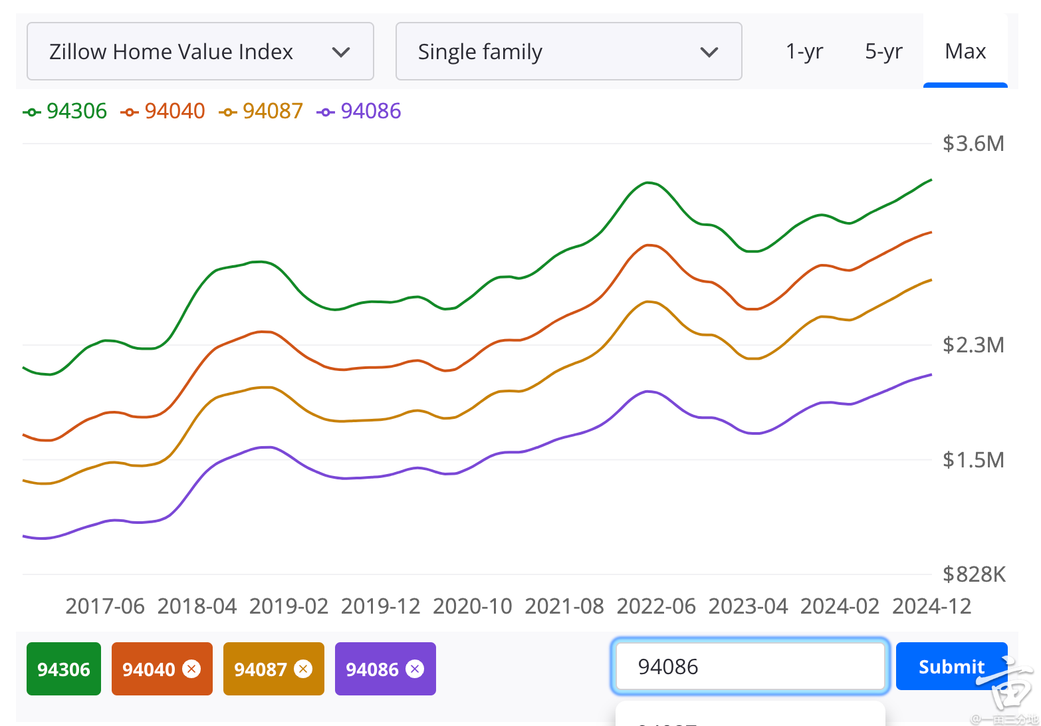Open the Zillow Home Value Index dropdown
Screen dimensions: 1041x726
coord(200,51)
